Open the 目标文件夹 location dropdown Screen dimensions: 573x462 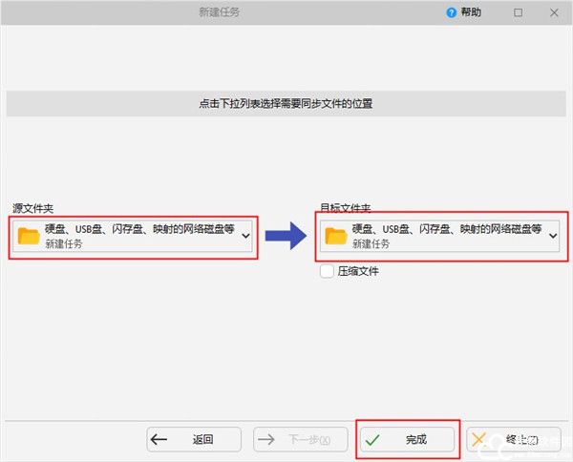pyautogui.click(x=439, y=236)
